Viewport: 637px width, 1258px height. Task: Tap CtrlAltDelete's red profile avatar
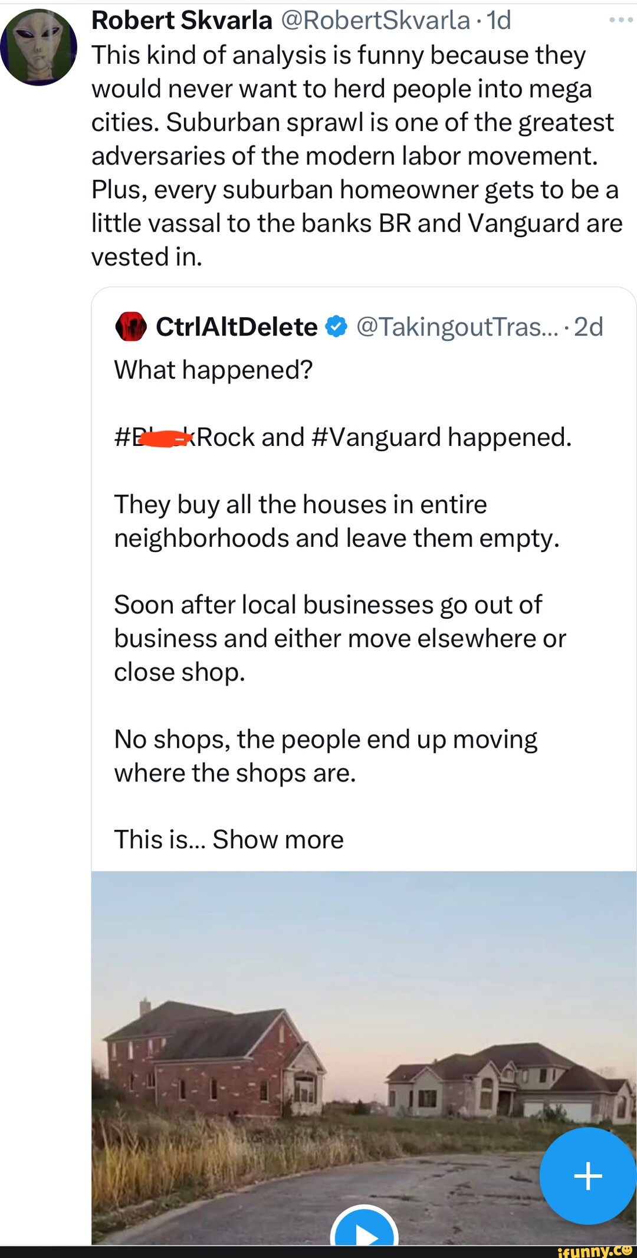click(130, 327)
